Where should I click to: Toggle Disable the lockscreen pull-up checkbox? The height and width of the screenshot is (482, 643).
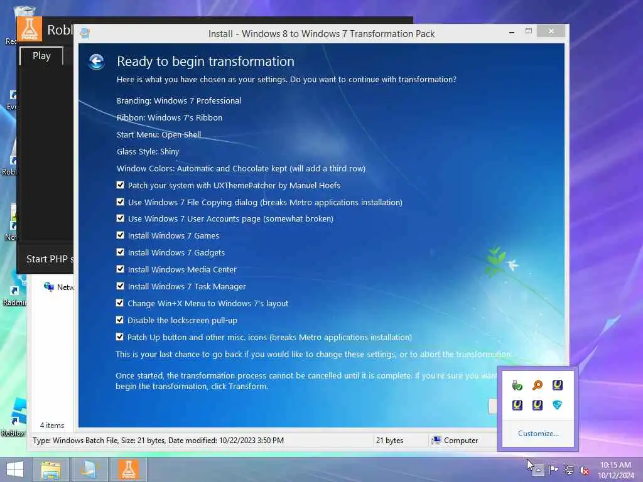[120, 320]
